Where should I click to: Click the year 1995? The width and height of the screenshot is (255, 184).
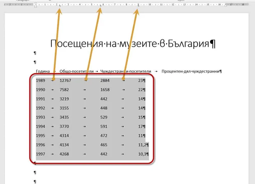(40, 136)
